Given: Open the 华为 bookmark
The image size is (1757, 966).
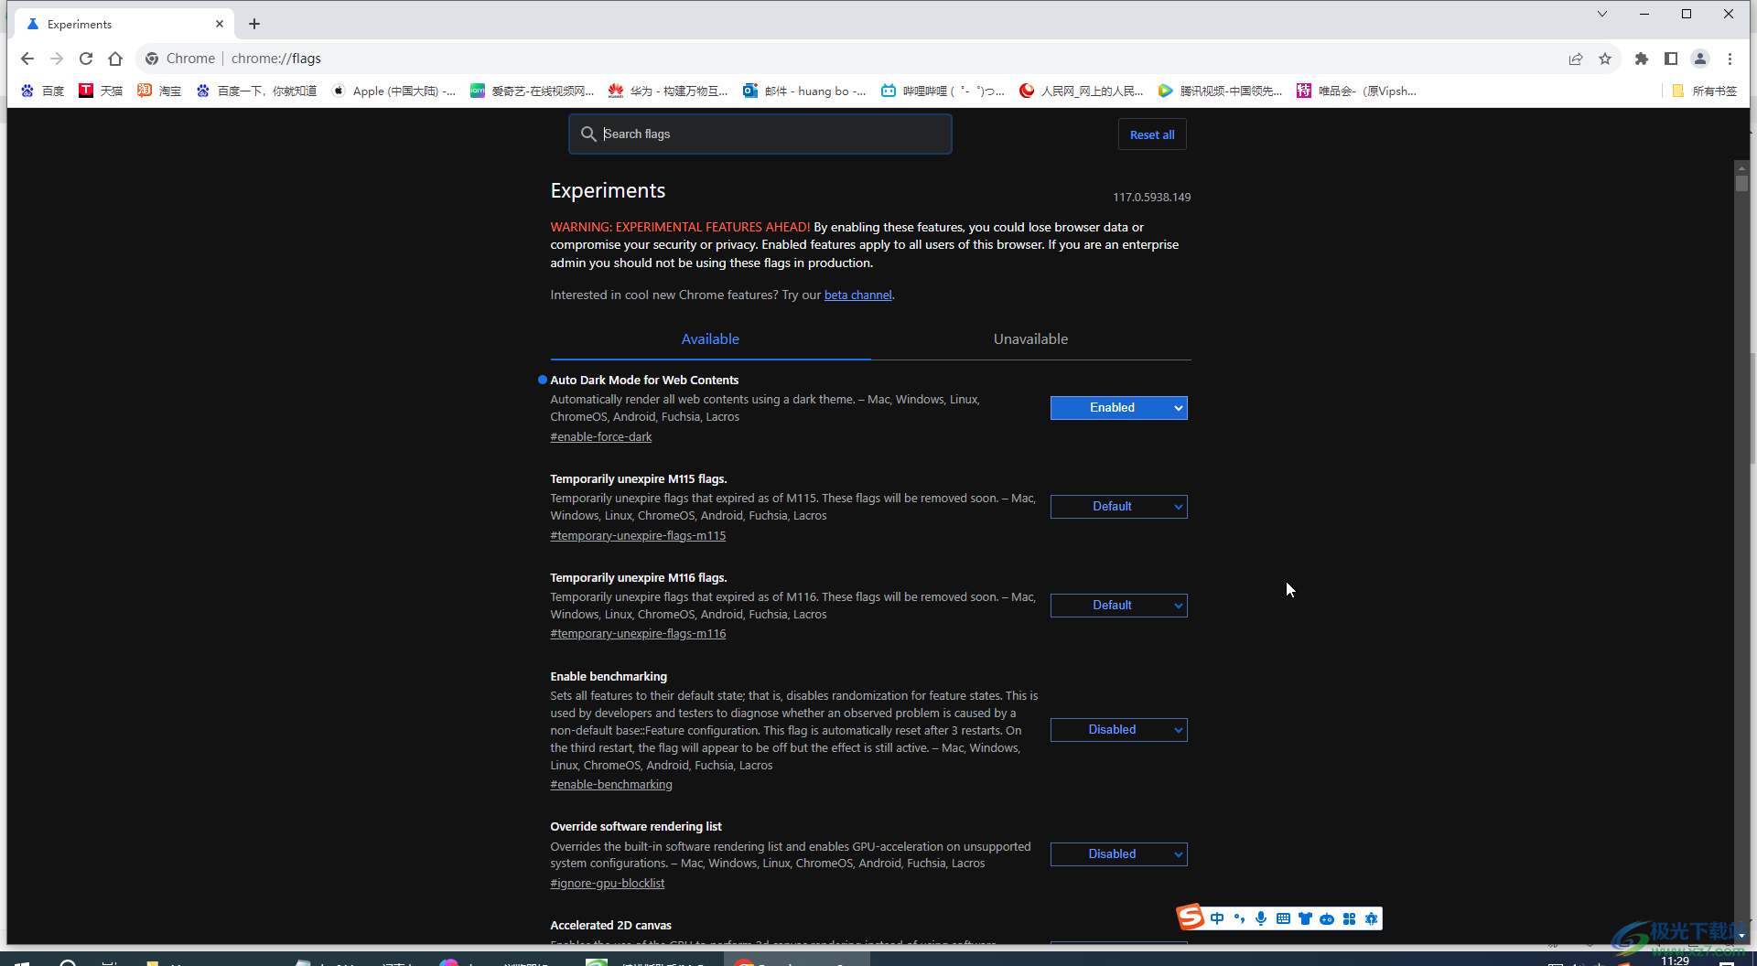Looking at the screenshot, I should 669,91.
